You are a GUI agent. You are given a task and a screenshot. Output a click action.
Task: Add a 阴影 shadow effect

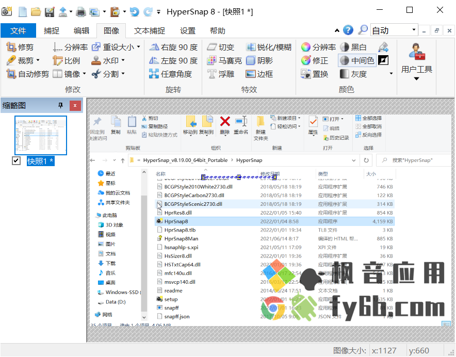(259, 61)
